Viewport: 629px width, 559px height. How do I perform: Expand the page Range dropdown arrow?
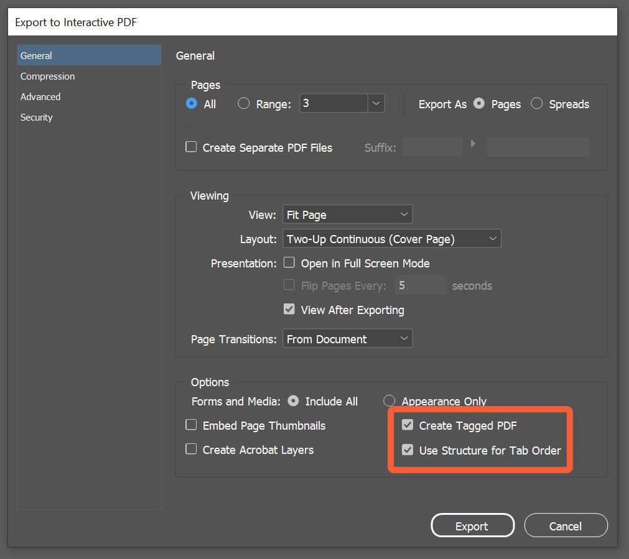coord(376,103)
